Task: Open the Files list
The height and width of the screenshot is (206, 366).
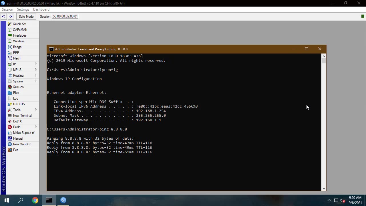Action: (16, 93)
